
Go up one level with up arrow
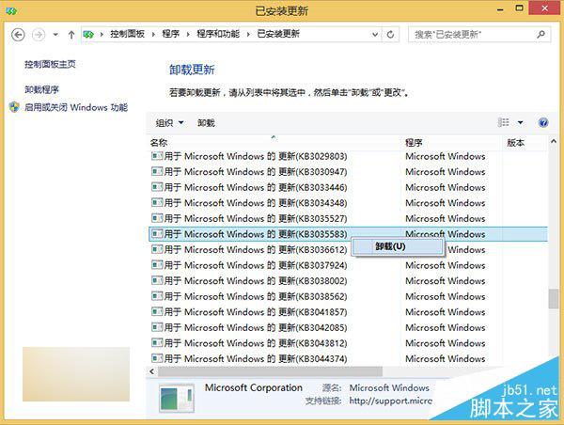[71, 35]
